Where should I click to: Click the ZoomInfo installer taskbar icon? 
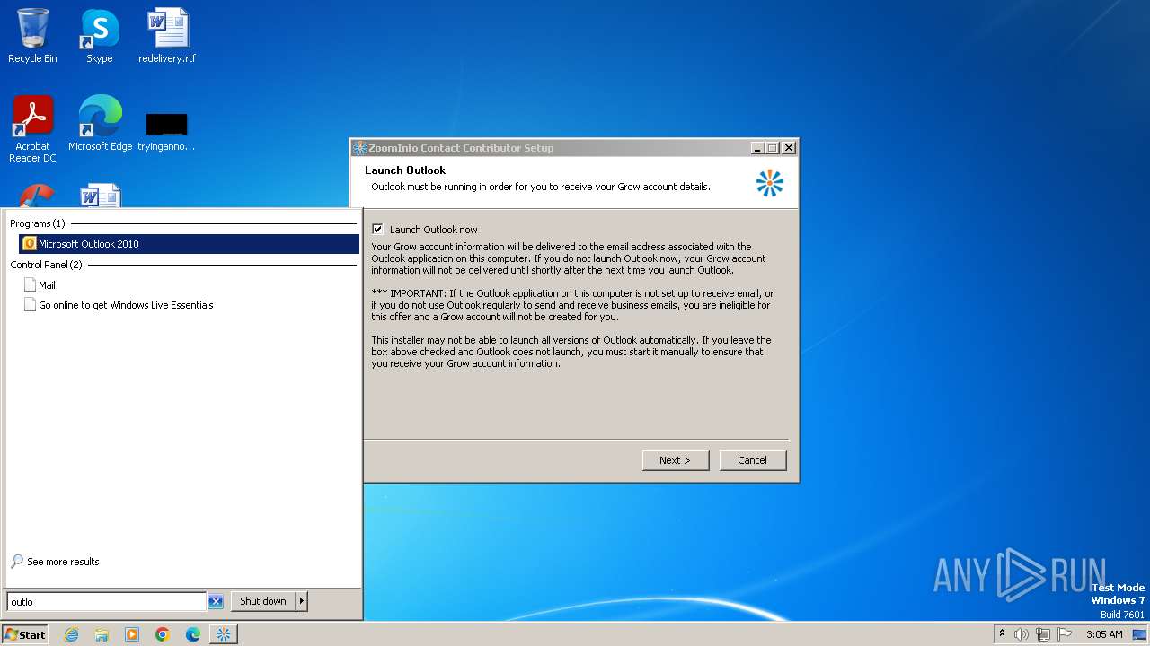click(x=224, y=634)
